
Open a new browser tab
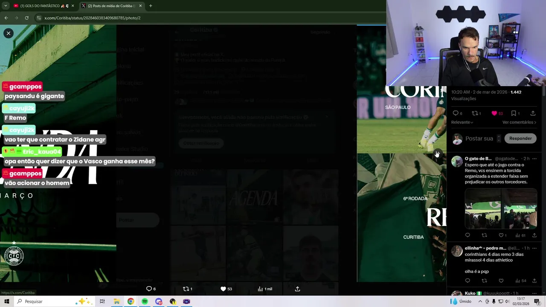point(151,6)
